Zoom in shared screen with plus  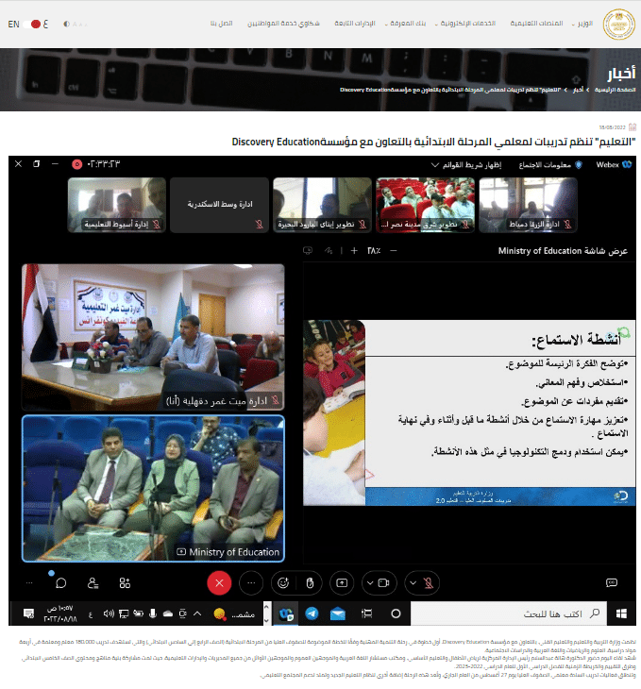(354, 250)
